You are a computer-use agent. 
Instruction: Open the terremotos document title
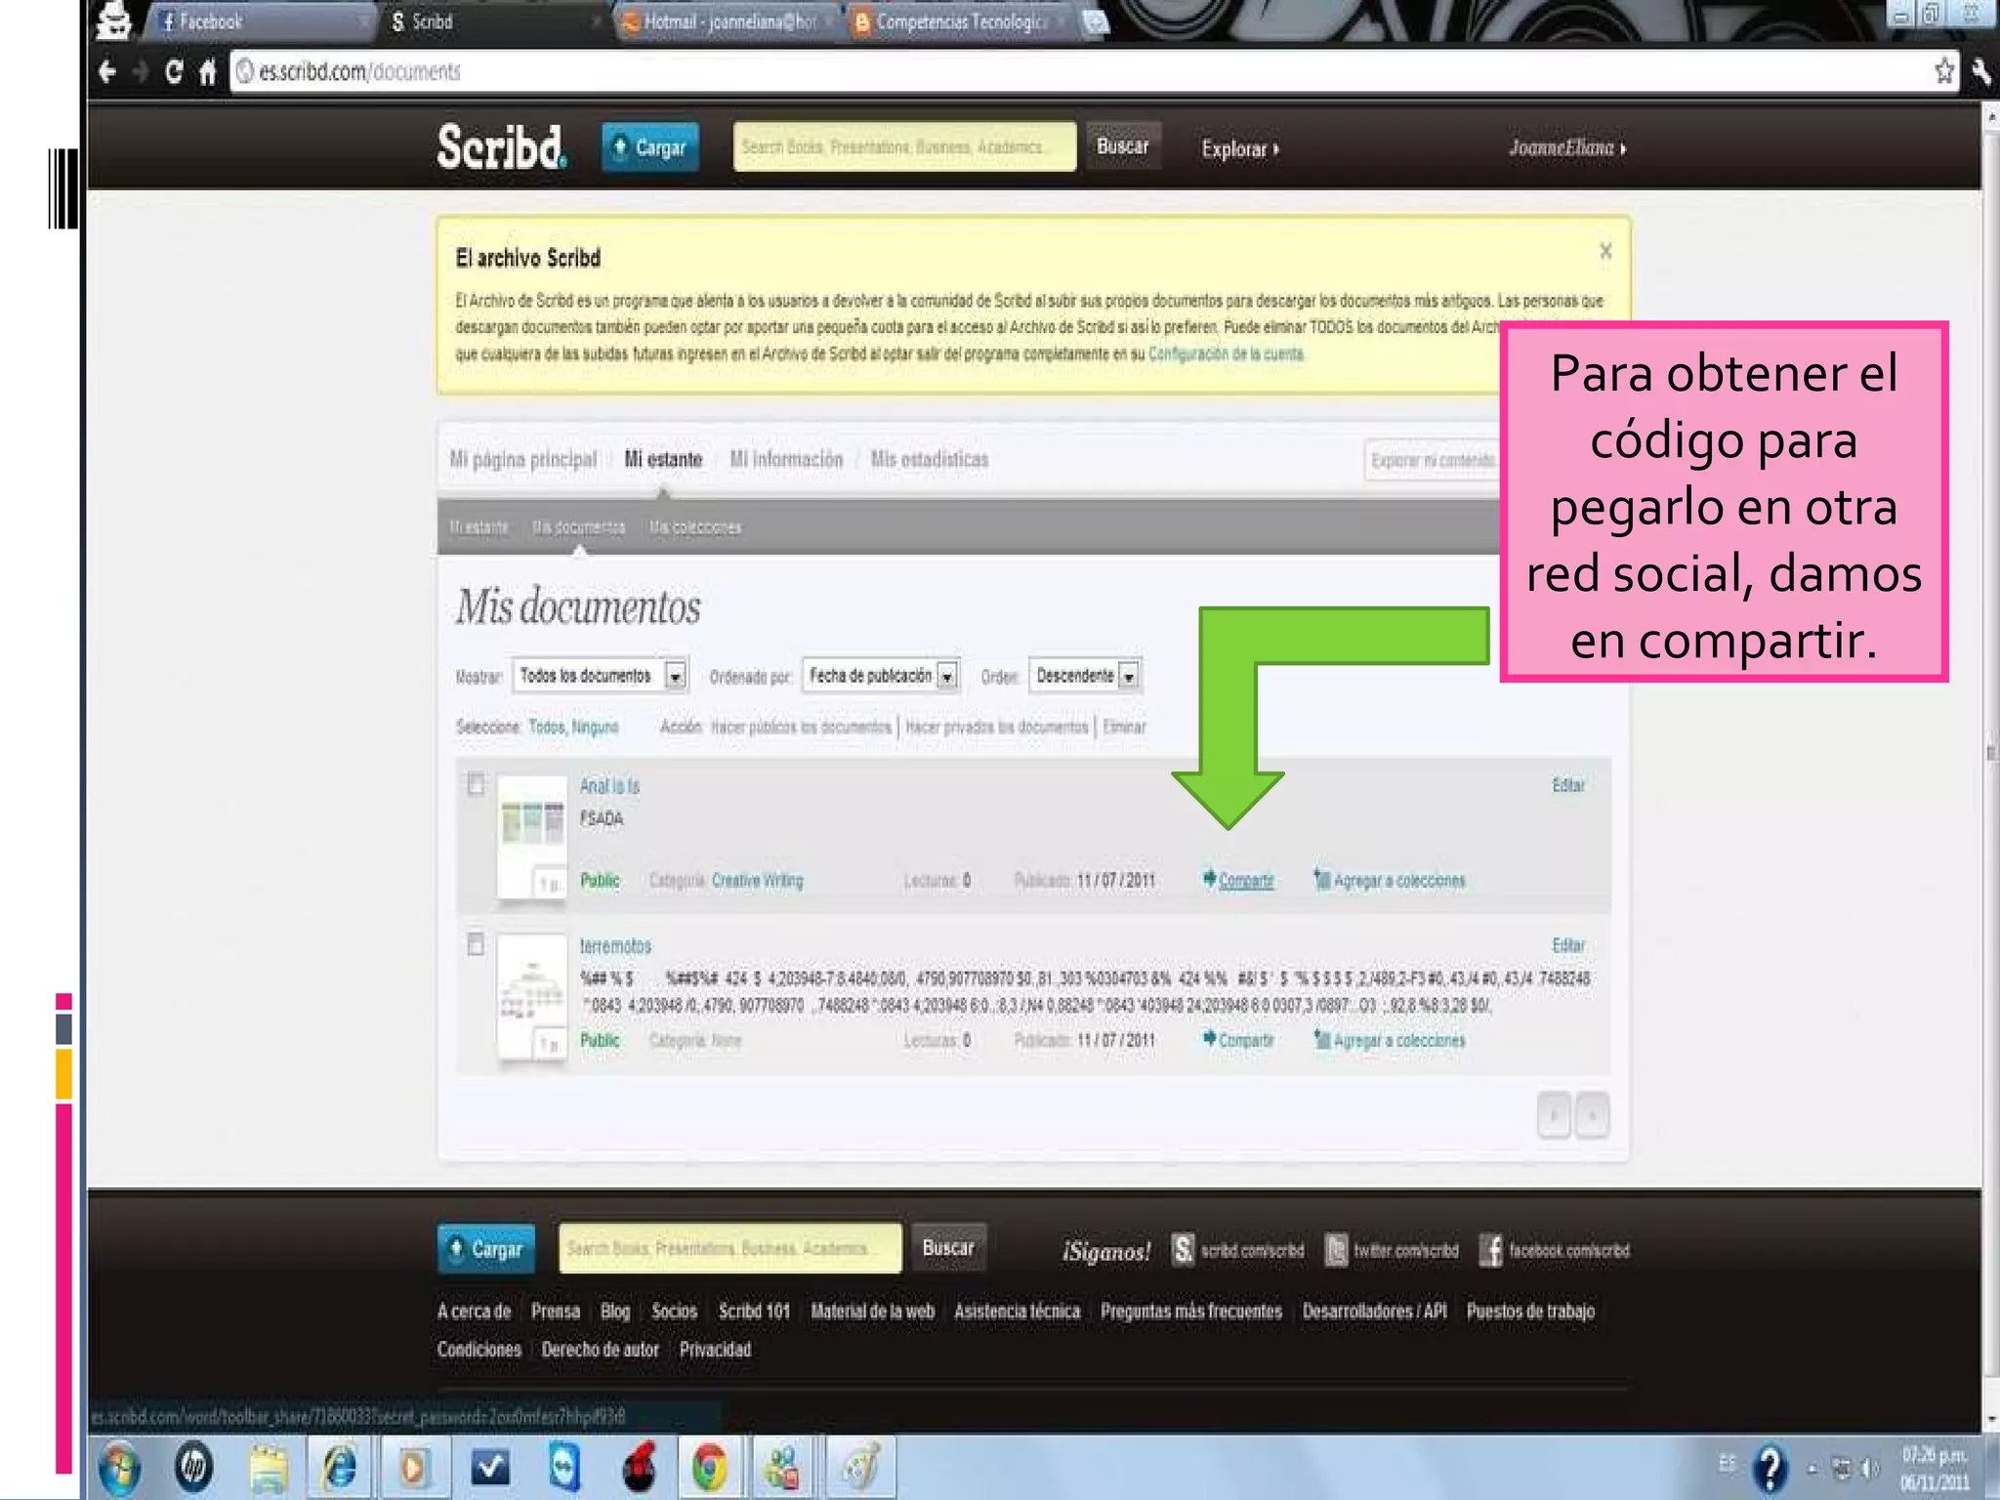(x=615, y=946)
